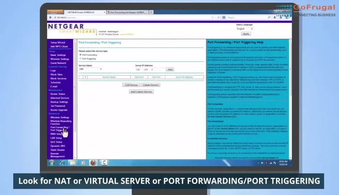Click the volume speaker tray icon
This screenshot has height=195, width=339.
tap(262, 163)
